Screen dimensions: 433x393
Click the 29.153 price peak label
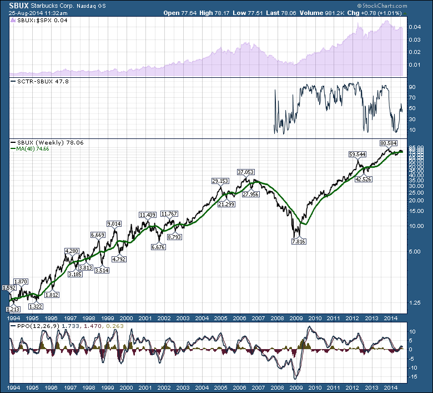tap(220, 181)
